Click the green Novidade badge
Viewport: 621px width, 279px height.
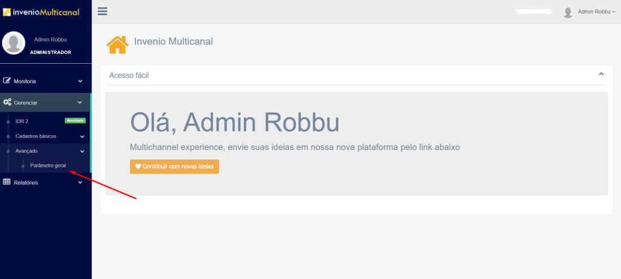pyautogui.click(x=75, y=121)
